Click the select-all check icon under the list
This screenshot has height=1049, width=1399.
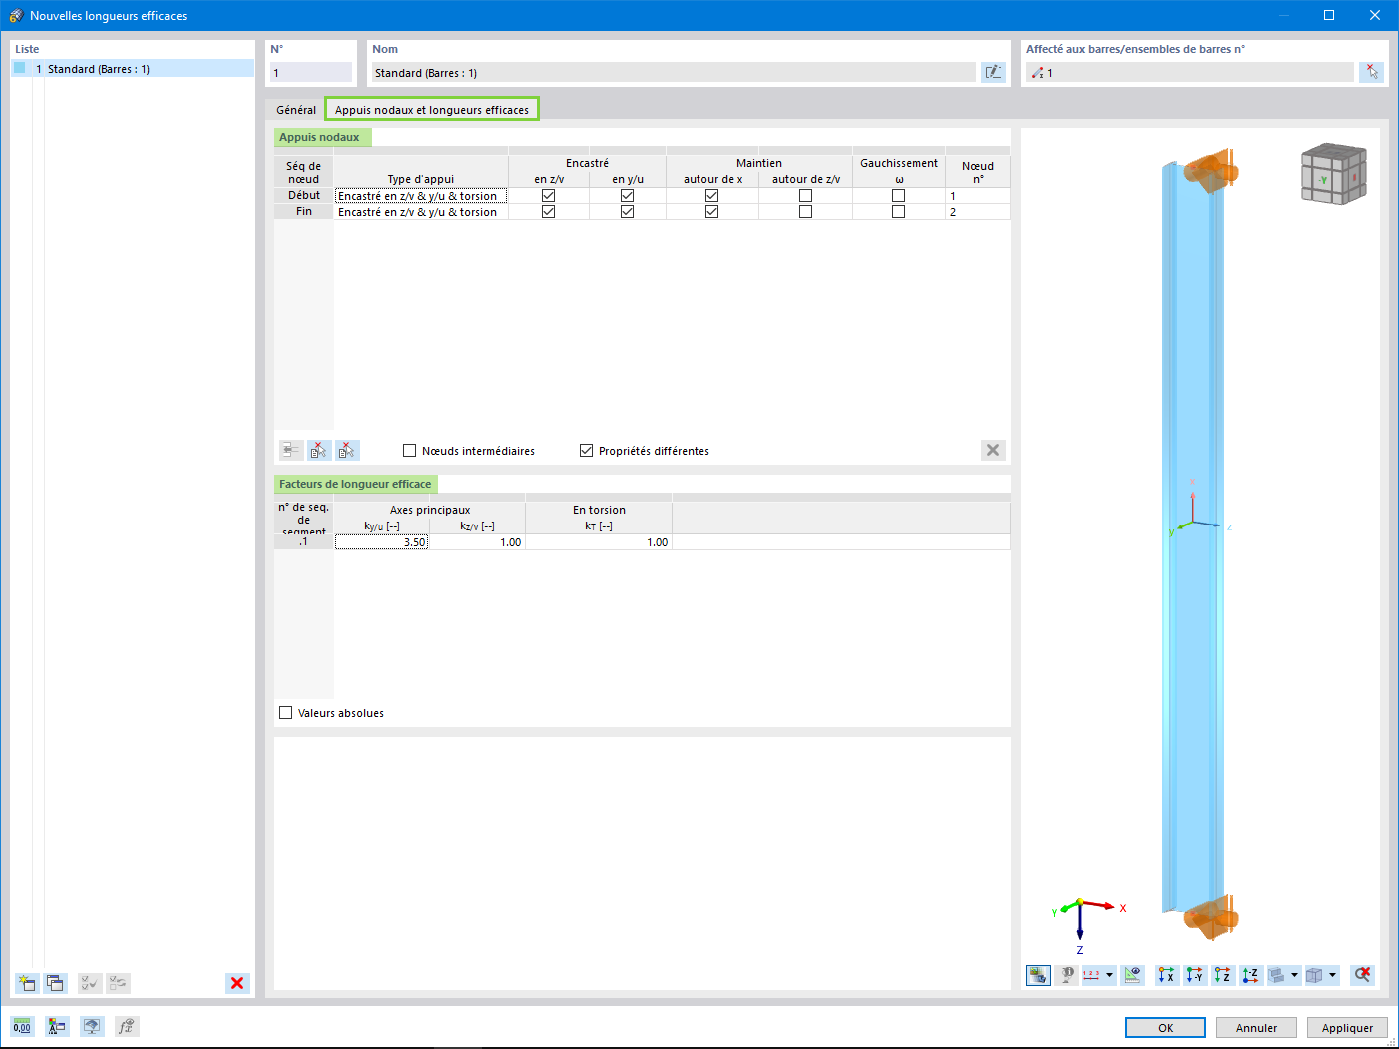click(90, 983)
